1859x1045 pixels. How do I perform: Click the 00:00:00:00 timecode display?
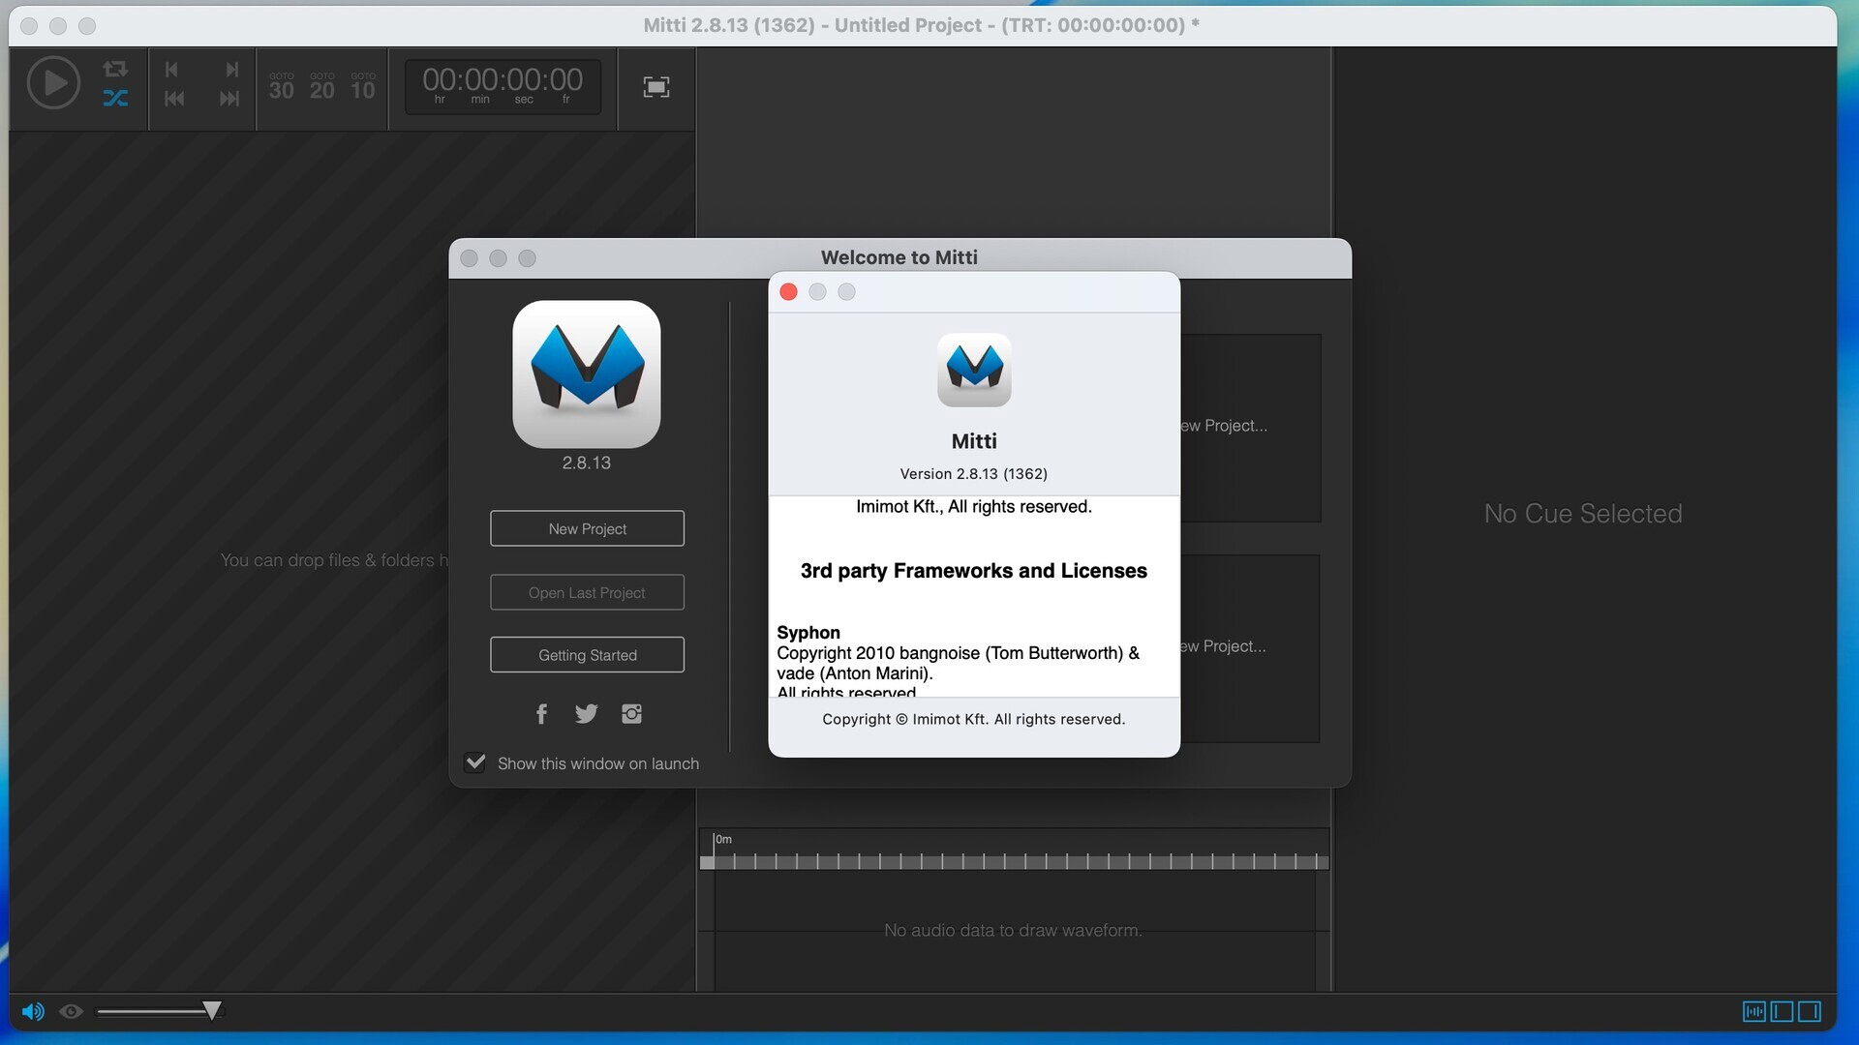pos(503,86)
